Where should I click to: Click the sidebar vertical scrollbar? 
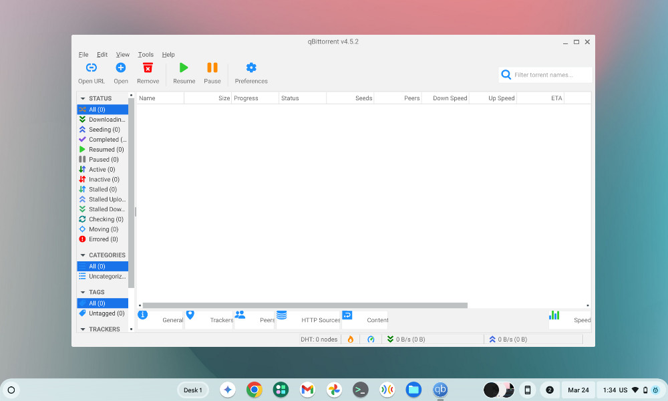131,194
